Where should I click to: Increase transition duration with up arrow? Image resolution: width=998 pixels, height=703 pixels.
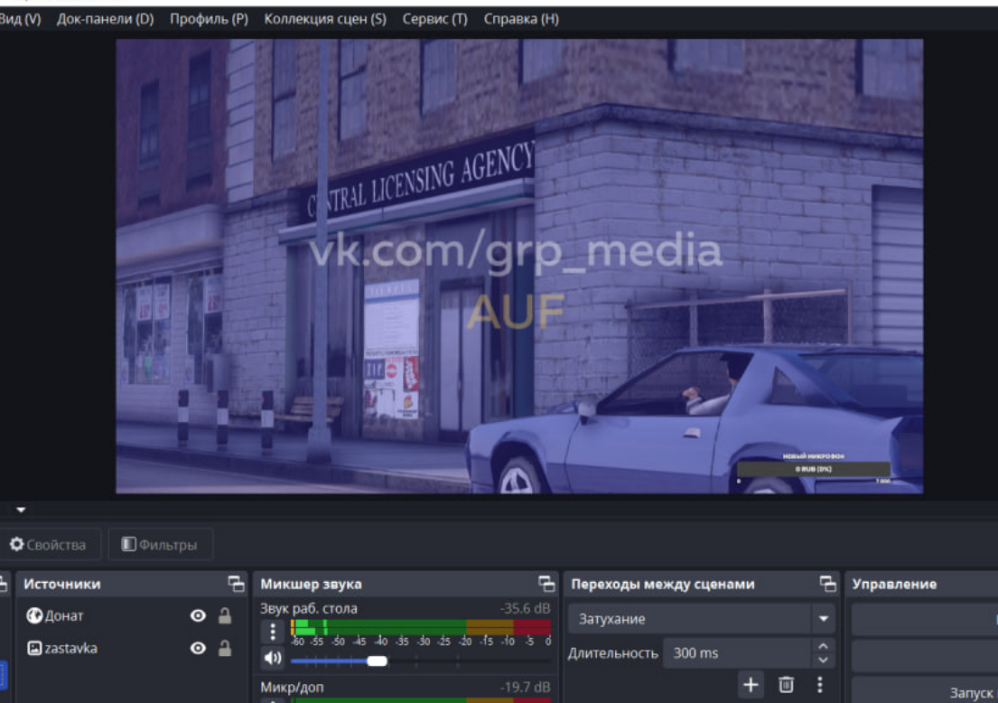pos(823,646)
